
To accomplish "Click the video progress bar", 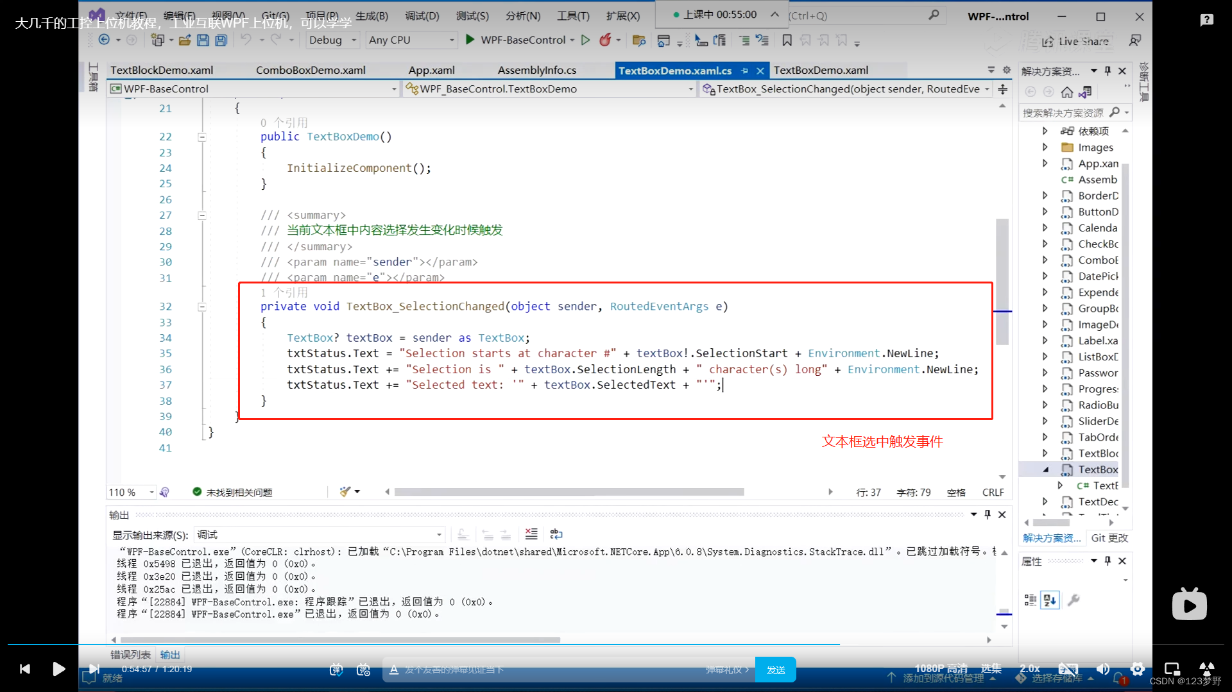I will click(616, 644).
